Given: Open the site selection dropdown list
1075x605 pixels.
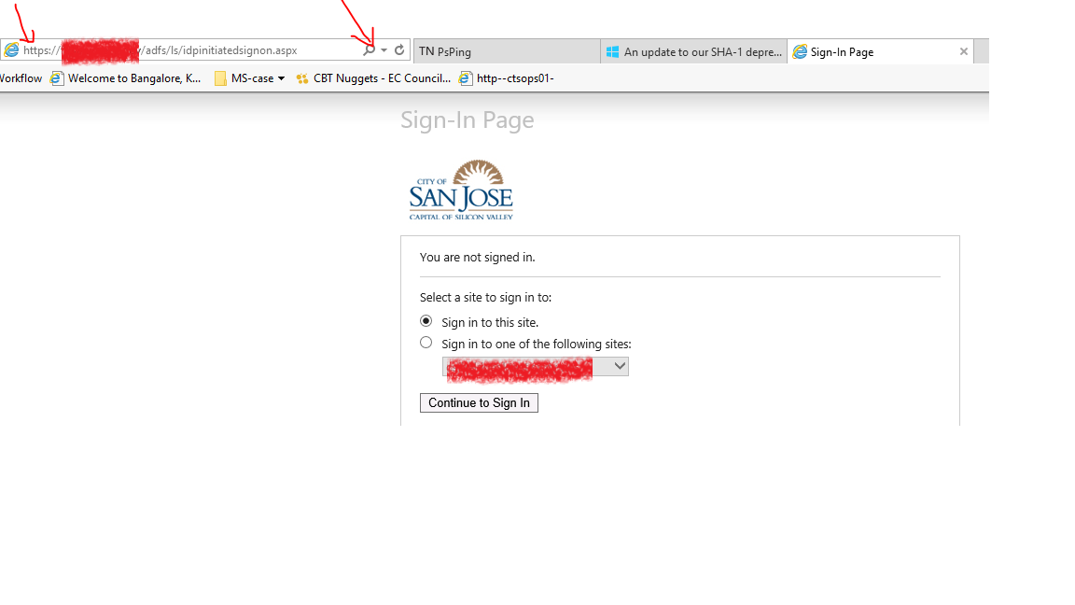Looking at the screenshot, I should (536, 366).
